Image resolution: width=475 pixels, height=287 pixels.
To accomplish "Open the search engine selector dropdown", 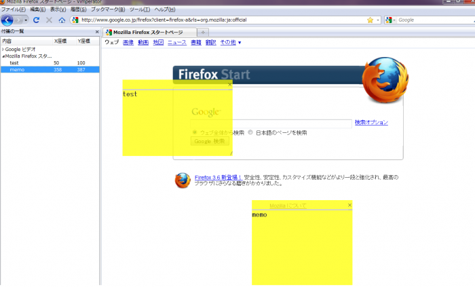I will (x=394, y=20).
